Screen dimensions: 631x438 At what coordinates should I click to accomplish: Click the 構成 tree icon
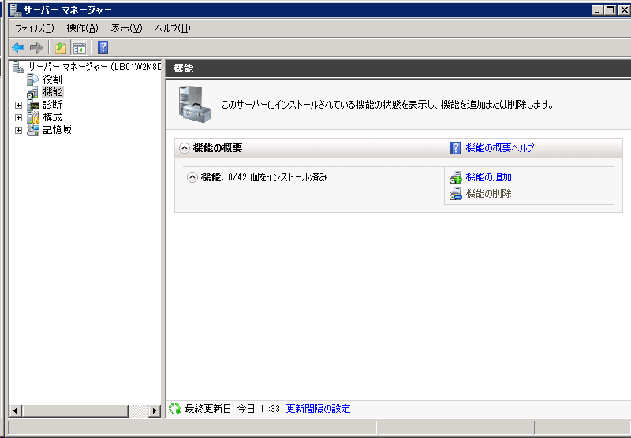(33, 117)
